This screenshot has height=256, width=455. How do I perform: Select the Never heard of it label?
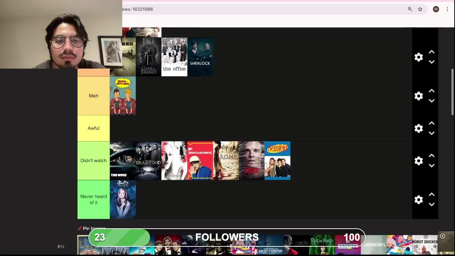click(93, 199)
